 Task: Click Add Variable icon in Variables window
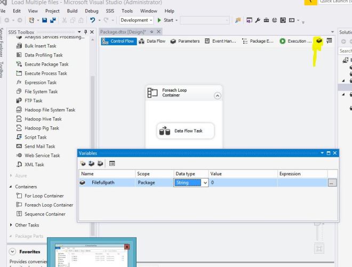pos(83,163)
